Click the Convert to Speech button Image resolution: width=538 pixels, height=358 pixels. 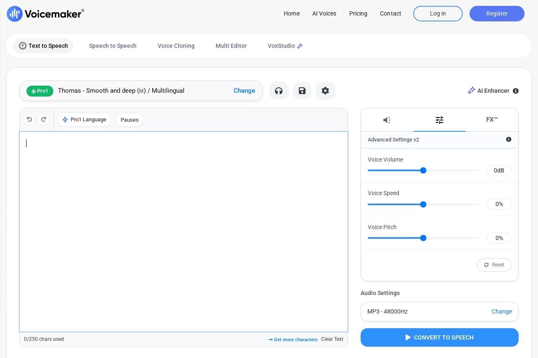[x=439, y=337]
